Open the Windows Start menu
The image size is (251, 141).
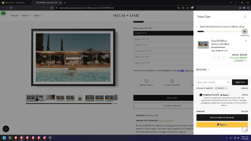point(4,138)
